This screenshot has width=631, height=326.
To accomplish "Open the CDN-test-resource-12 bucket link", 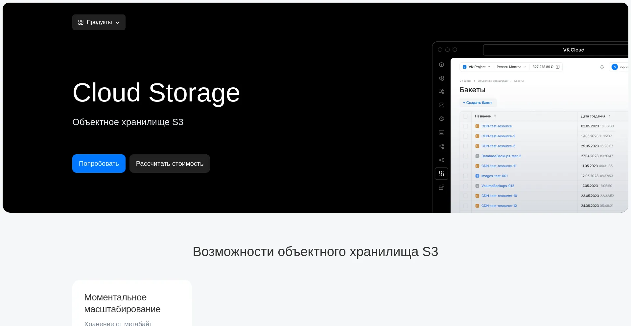I will [499, 206].
